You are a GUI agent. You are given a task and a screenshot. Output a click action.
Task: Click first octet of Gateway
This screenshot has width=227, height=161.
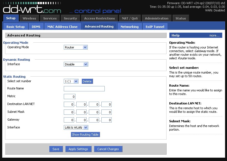click(x=69, y=120)
